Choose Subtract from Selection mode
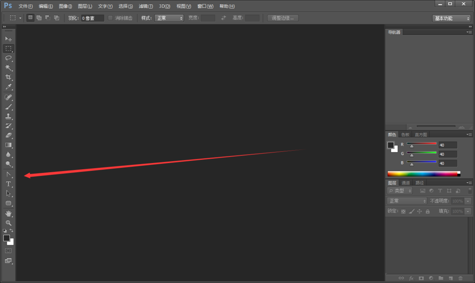 (x=48, y=18)
